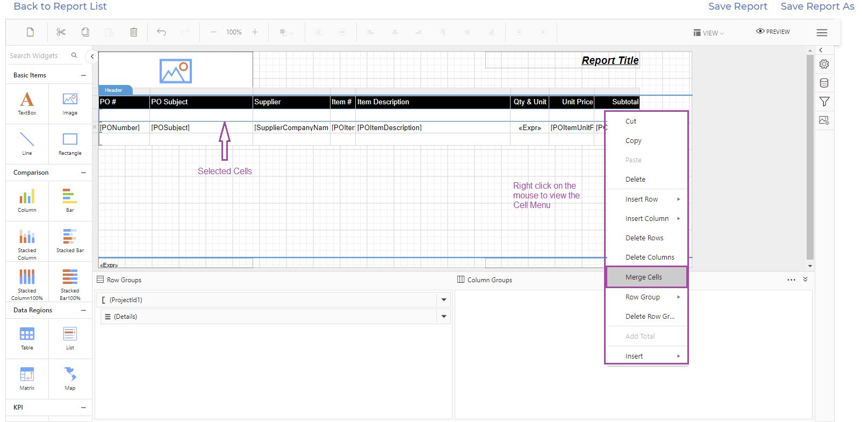
Task: Click the Search Widgets input field
Action: coord(39,56)
